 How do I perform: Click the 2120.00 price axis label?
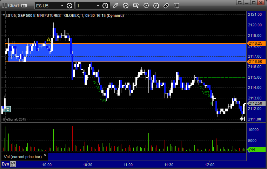[255, 25]
